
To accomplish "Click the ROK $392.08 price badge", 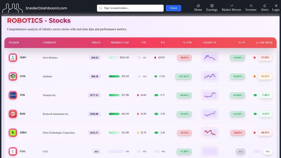I will pyautogui.click(x=94, y=114).
